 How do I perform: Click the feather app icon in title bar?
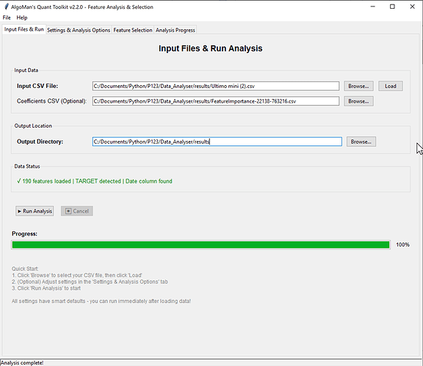[7, 7]
